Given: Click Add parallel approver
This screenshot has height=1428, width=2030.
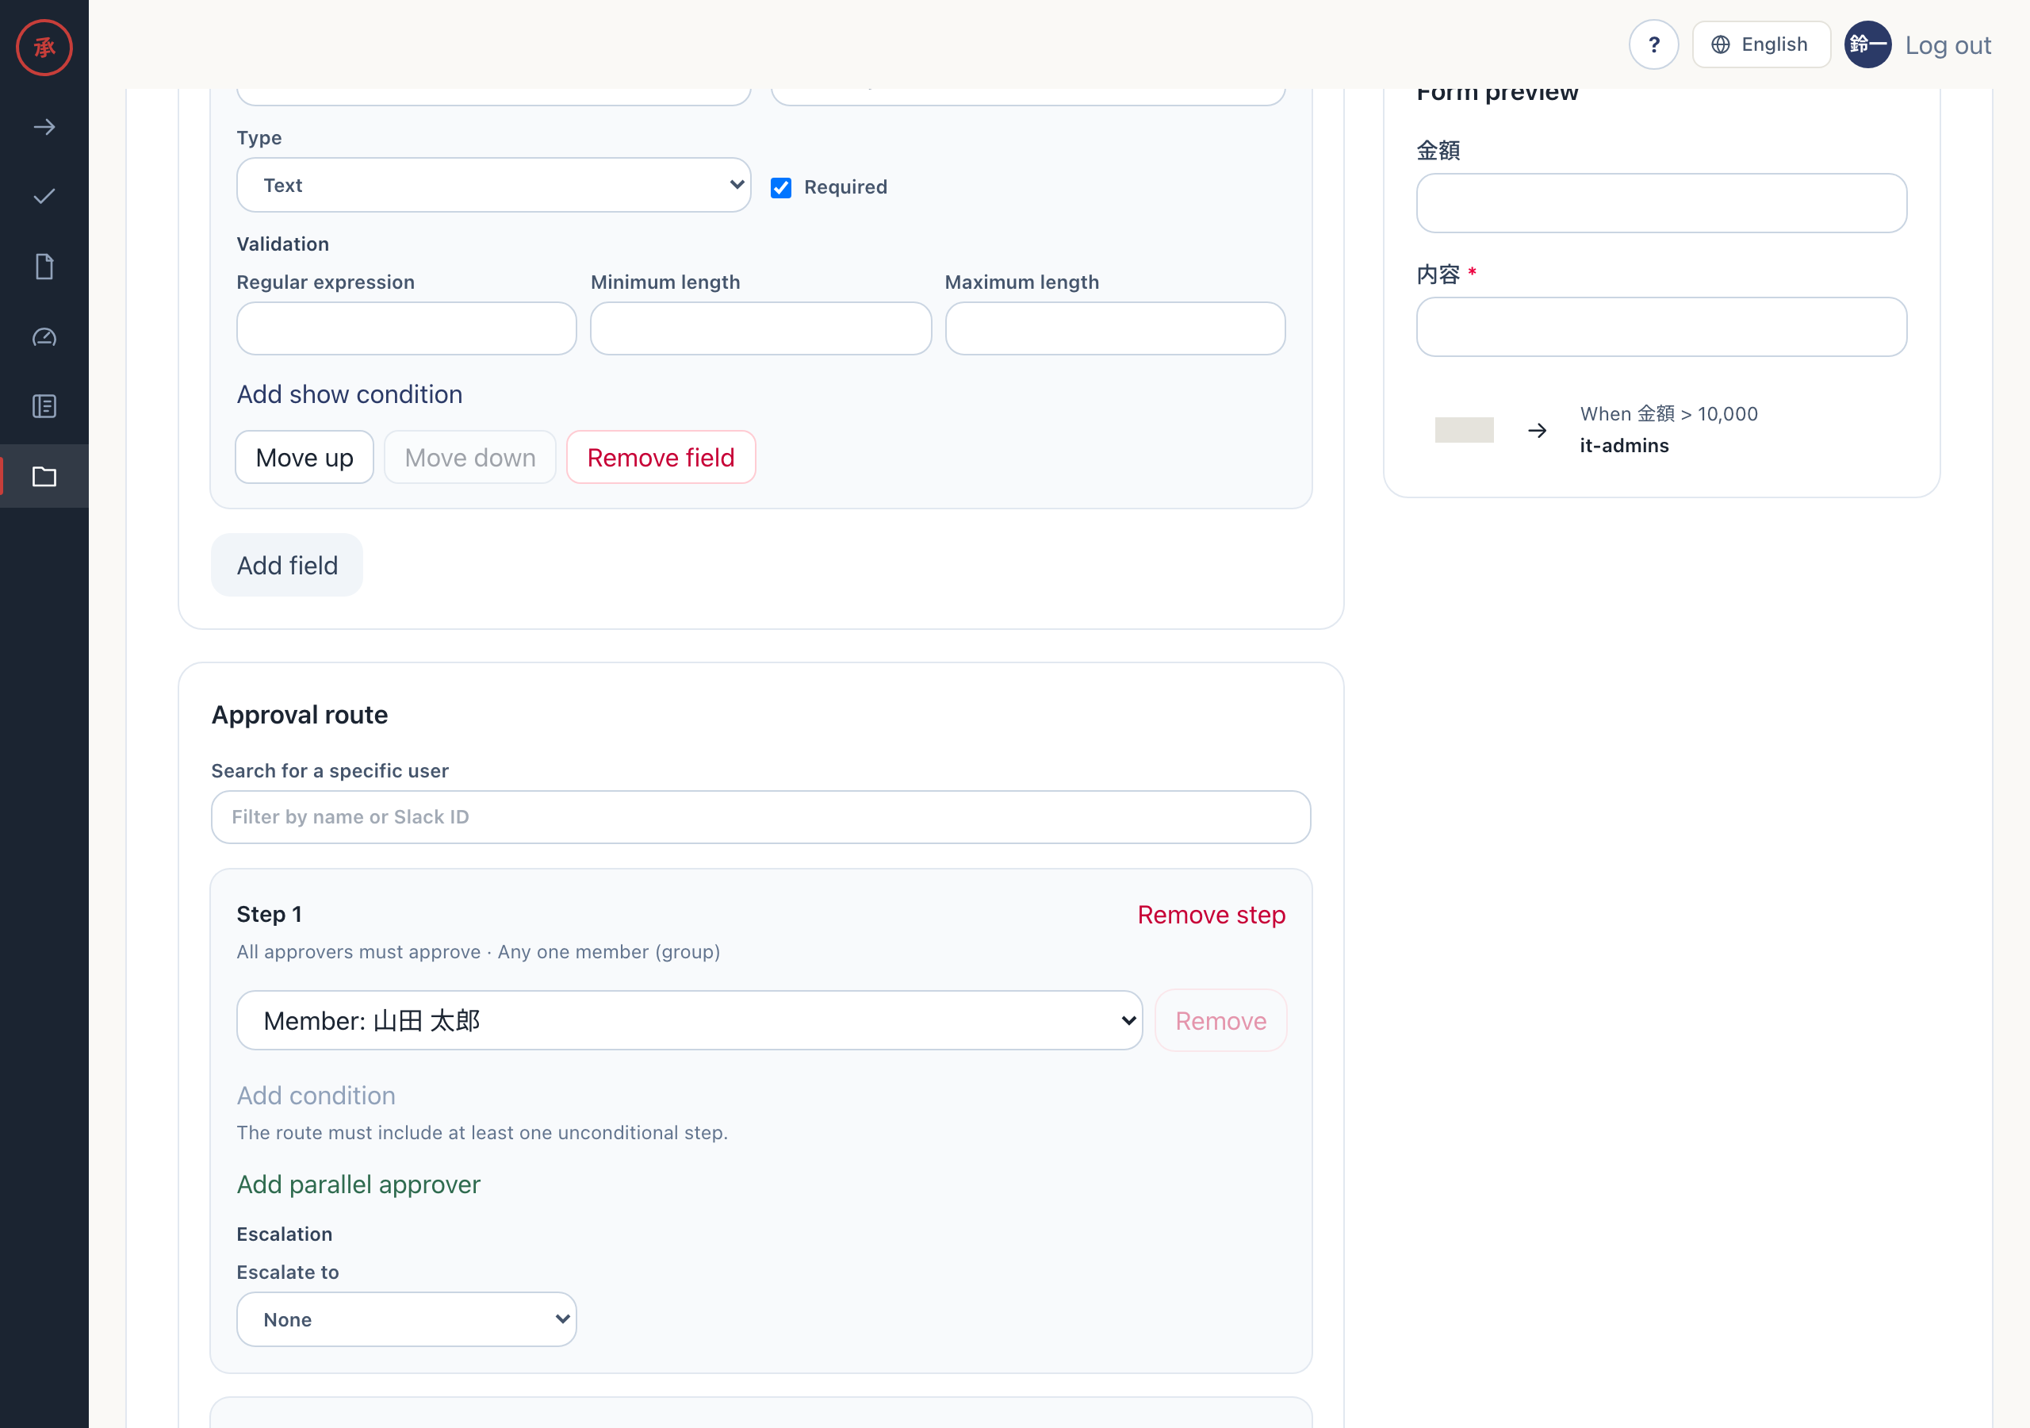Looking at the screenshot, I should [358, 1184].
